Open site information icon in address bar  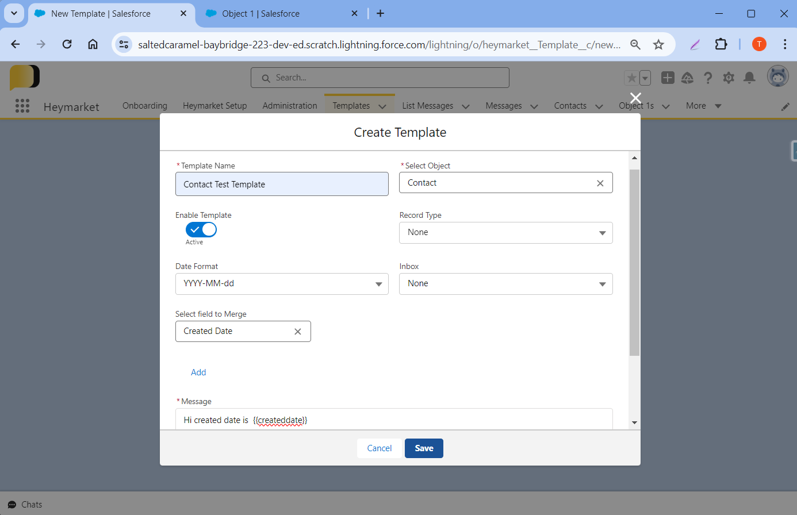point(124,44)
